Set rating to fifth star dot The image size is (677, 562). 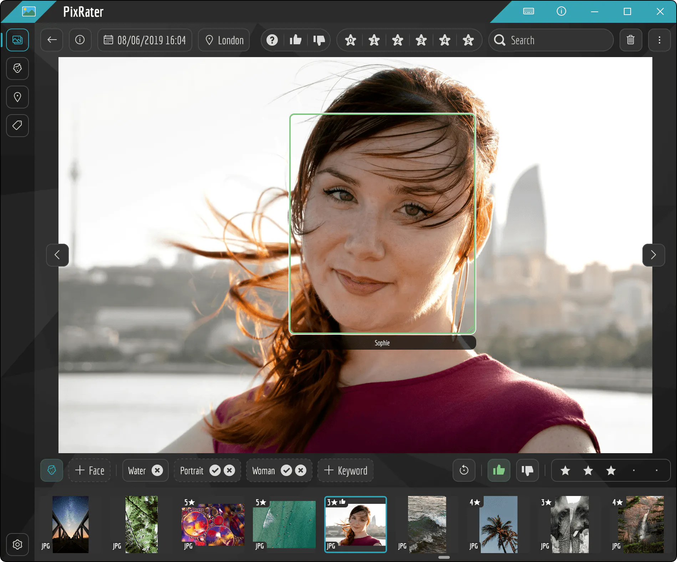[657, 470]
